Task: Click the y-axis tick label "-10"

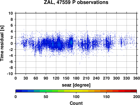Action: coord(10,74)
